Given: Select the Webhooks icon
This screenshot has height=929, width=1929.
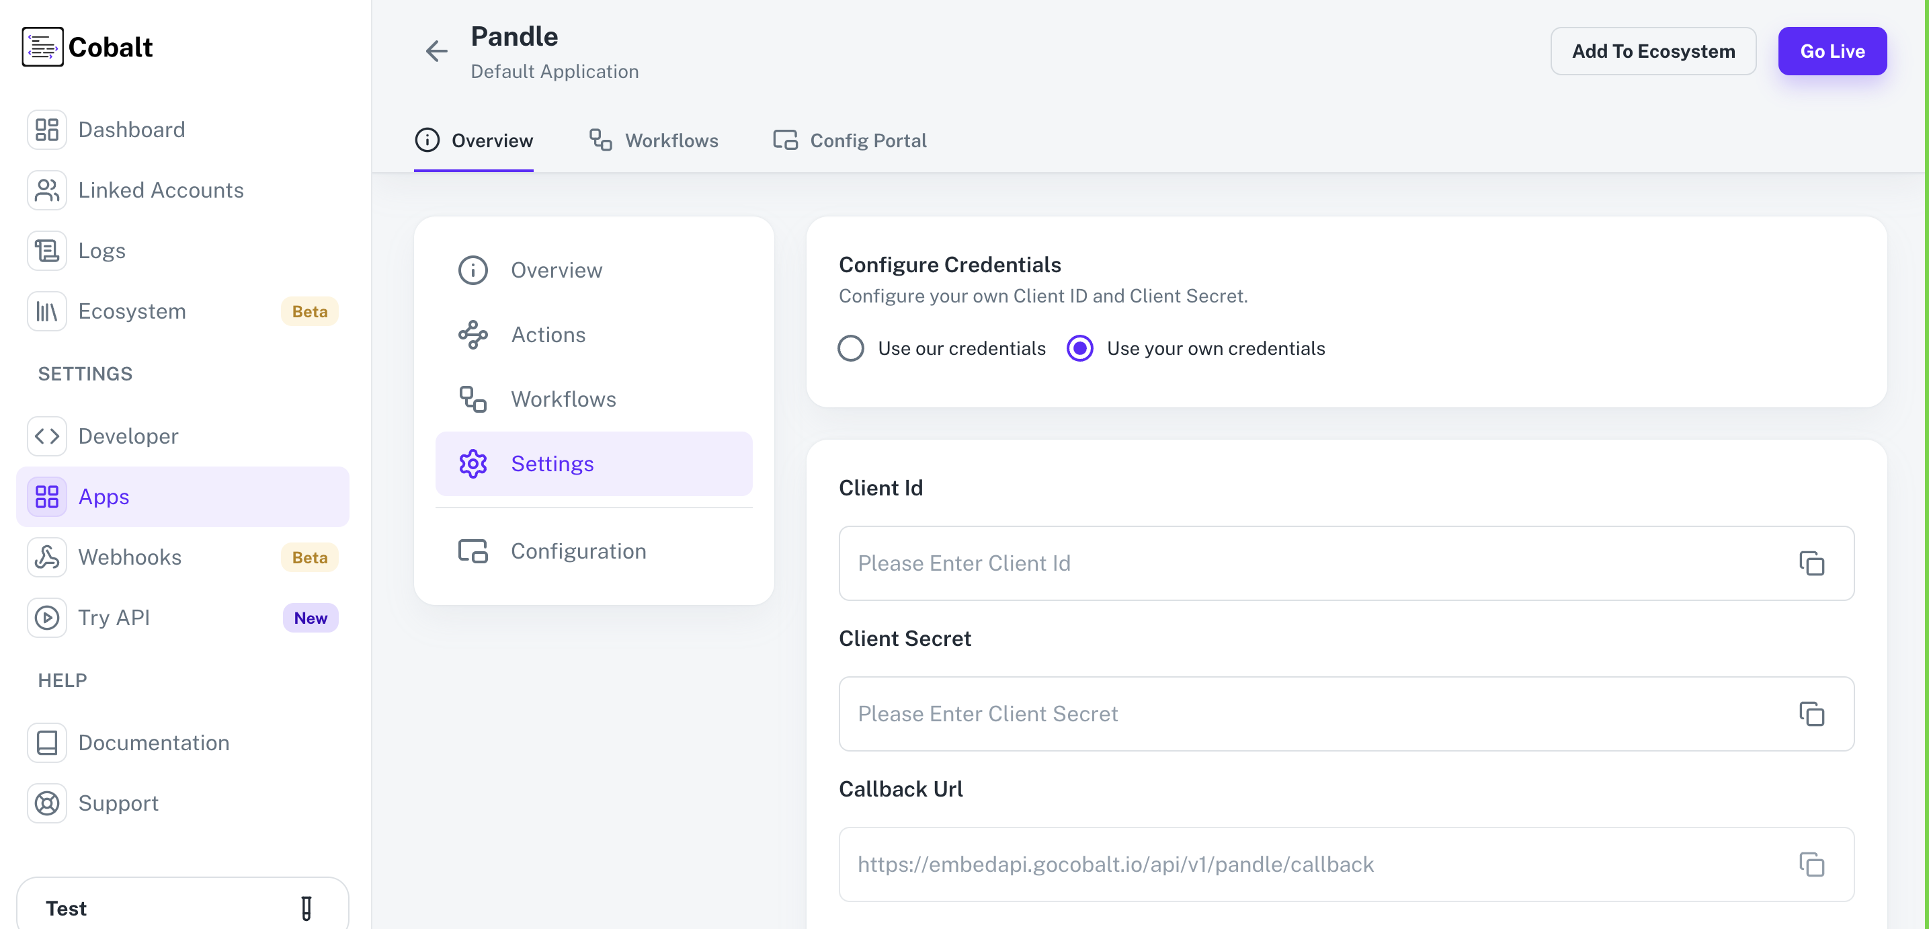Looking at the screenshot, I should pos(46,557).
